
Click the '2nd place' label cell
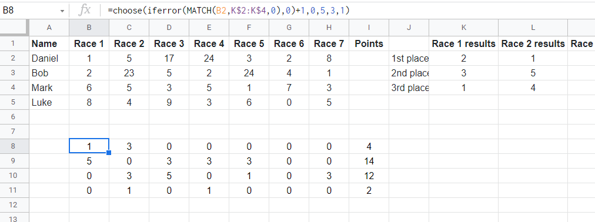409,73
